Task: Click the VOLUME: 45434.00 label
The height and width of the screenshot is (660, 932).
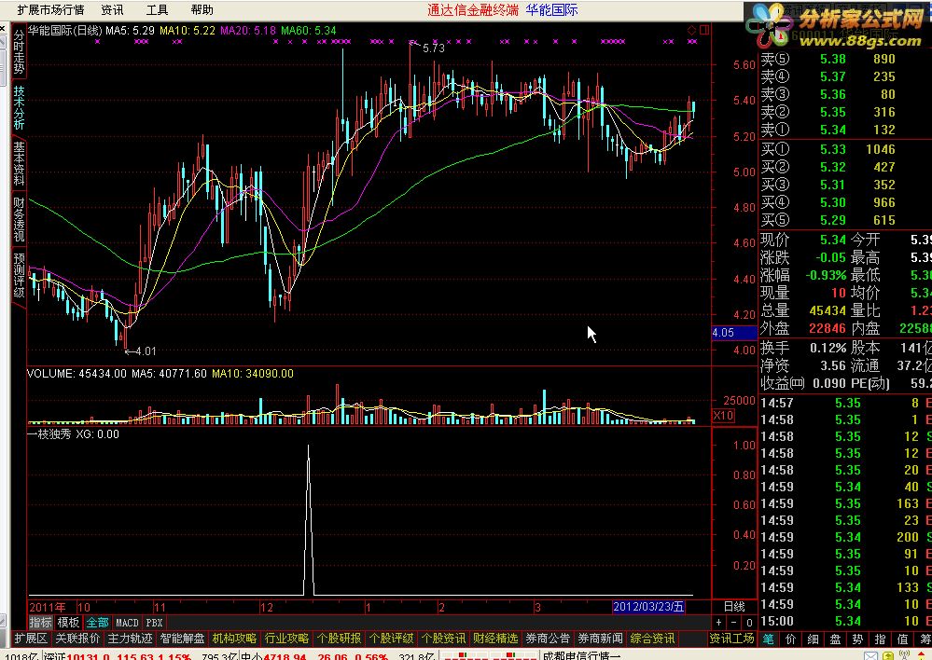Action: [77, 374]
